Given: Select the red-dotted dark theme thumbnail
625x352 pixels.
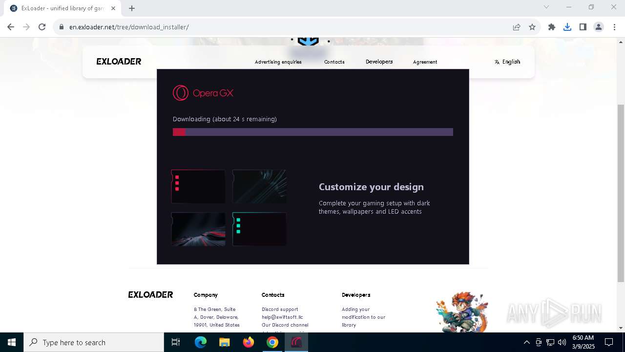Looking at the screenshot, I should click(198, 186).
